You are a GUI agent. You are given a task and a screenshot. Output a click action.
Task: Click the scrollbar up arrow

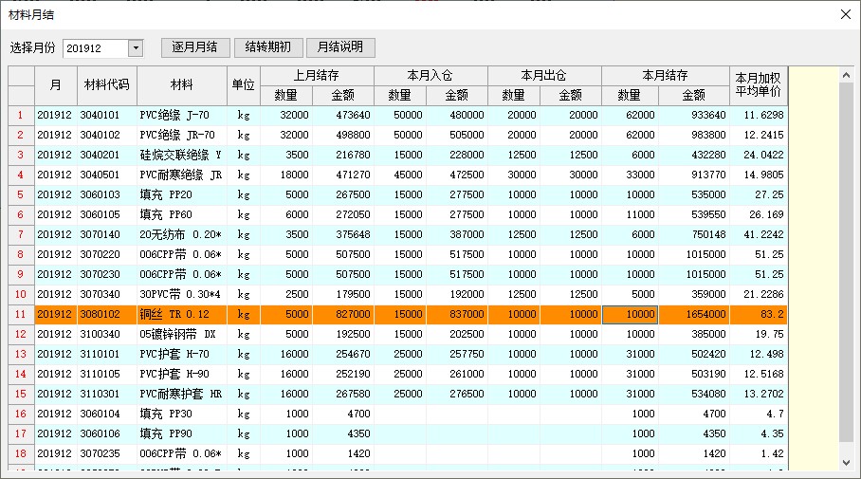click(x=848, y=74)
